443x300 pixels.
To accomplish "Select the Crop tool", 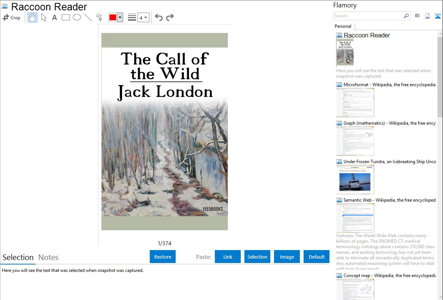I will coord(11,17).
